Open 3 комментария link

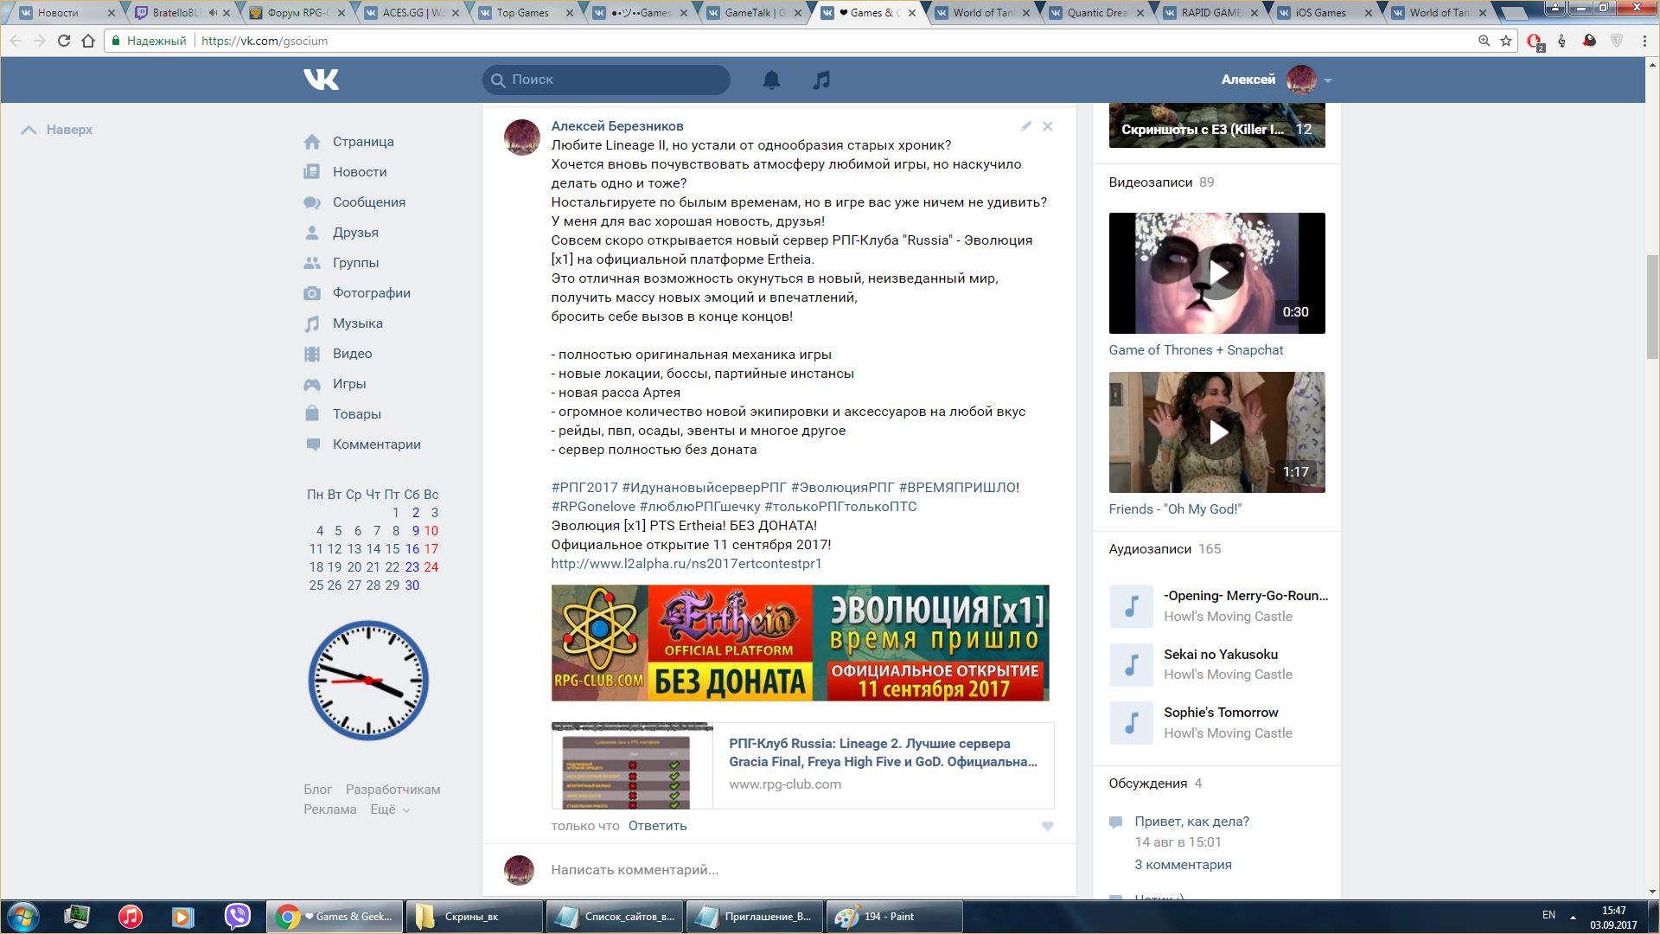point(1183,865)
